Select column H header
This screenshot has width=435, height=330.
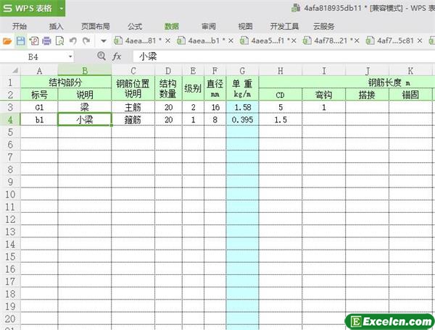(x=281, y=71)
